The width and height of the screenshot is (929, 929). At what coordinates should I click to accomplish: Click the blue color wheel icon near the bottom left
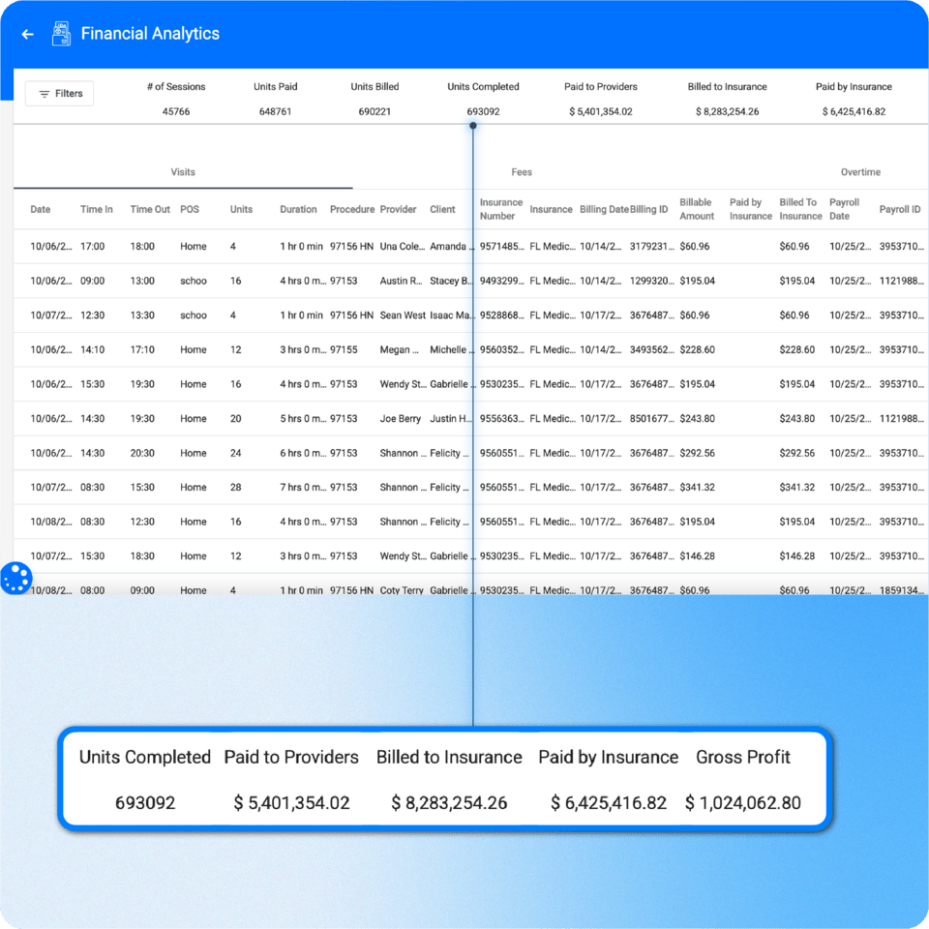[x=16, y=579]
